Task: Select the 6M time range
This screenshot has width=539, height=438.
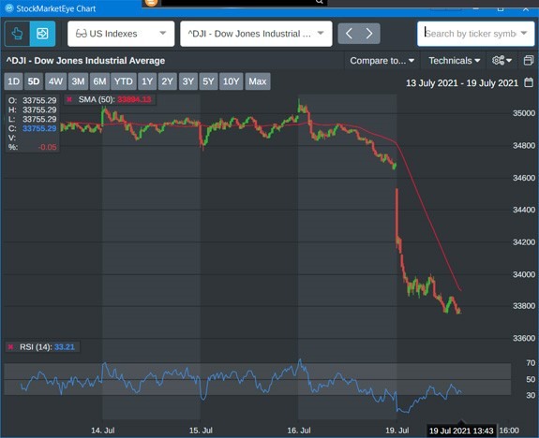Action: click(x=99, y=81)
